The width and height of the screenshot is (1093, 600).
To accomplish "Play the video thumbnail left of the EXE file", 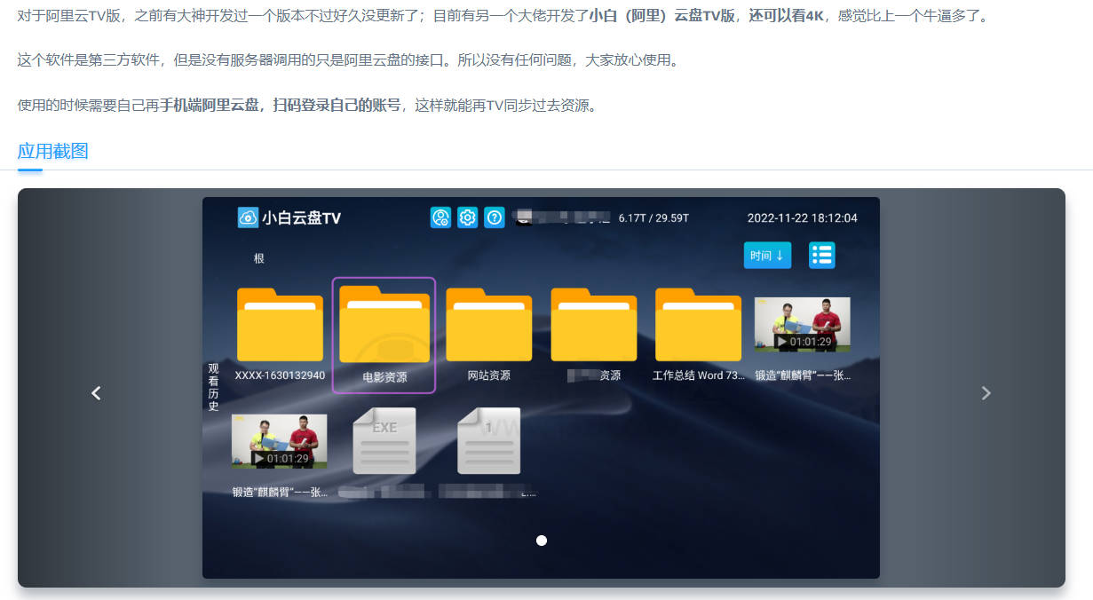I will pos(279,441).
